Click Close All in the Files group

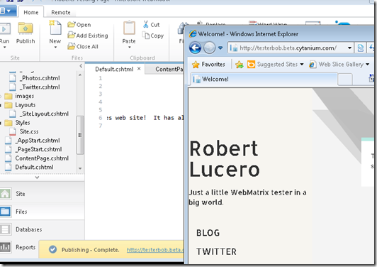pyautogui.click(x=83, y=46)
